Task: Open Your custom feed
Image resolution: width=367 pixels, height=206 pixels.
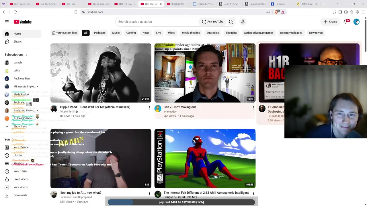Action: 65,33
